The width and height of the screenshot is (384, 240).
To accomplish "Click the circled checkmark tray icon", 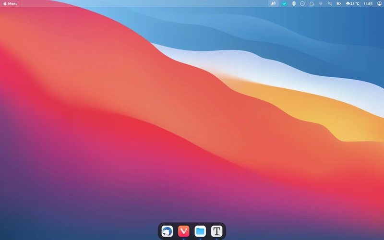I will (302, 3).
